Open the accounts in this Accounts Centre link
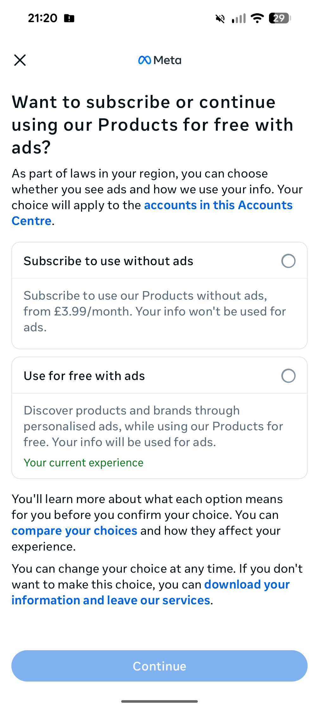The width and height of the screenshot is (319, 710). [218, 205]
